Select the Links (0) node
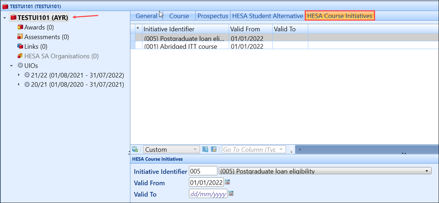 click(36, 47)
